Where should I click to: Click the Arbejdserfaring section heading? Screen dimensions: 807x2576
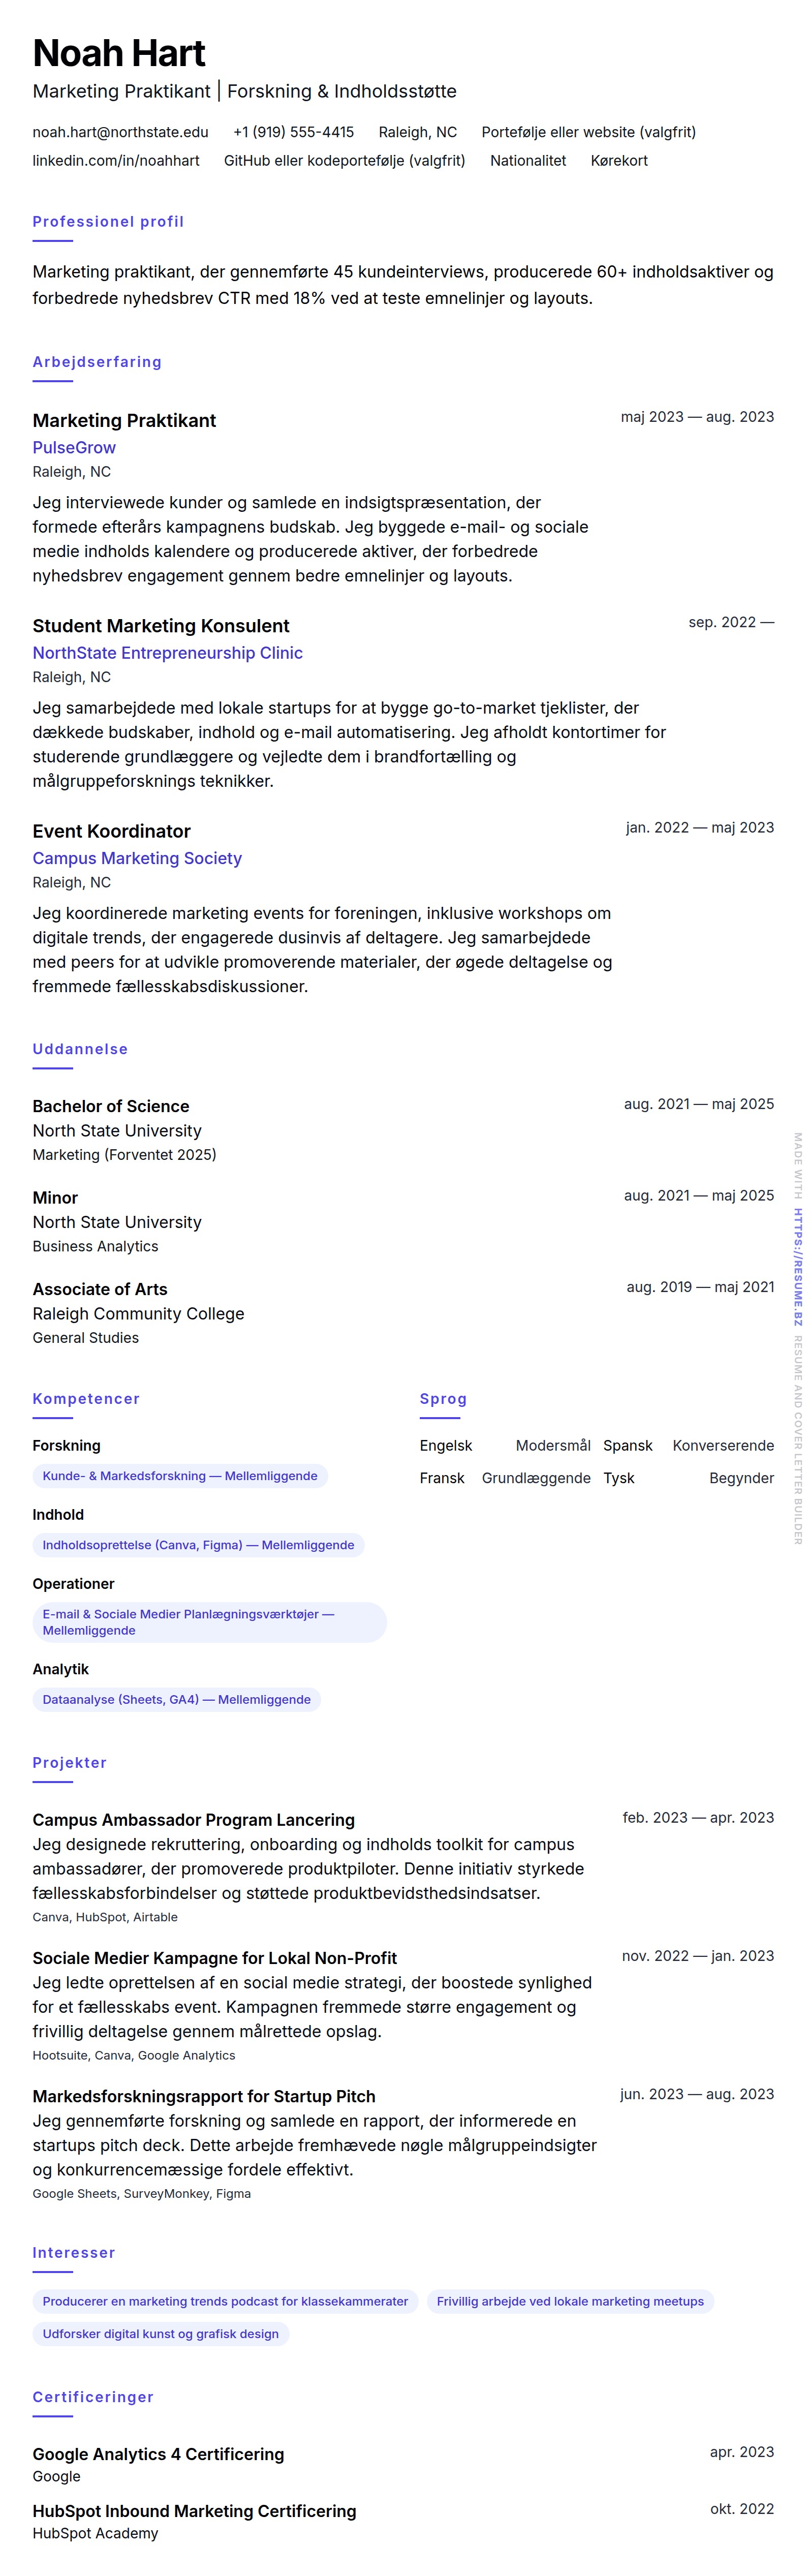[97, 362]
